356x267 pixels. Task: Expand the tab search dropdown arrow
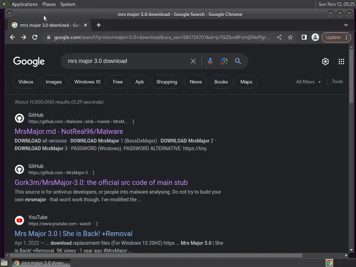[x=346, y=25]
